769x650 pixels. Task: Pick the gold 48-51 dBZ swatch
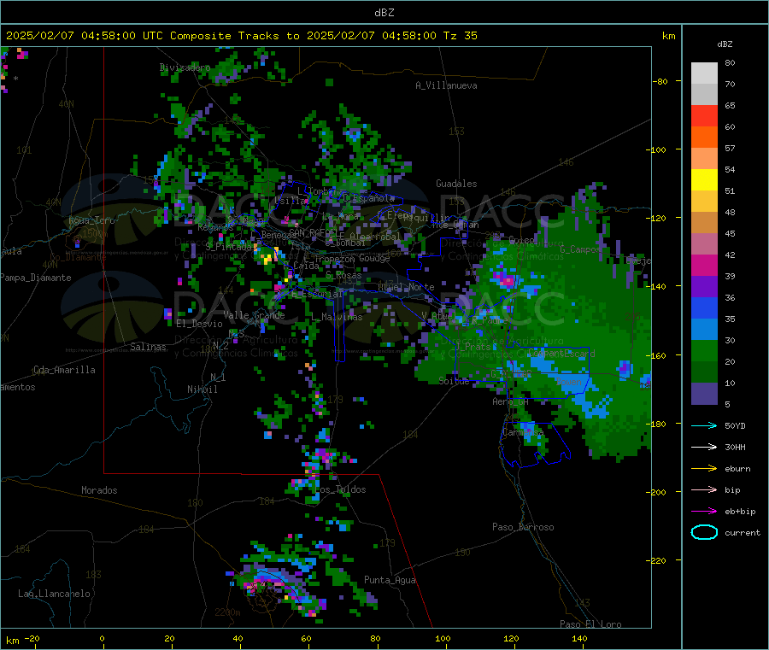tap(704, 202)
